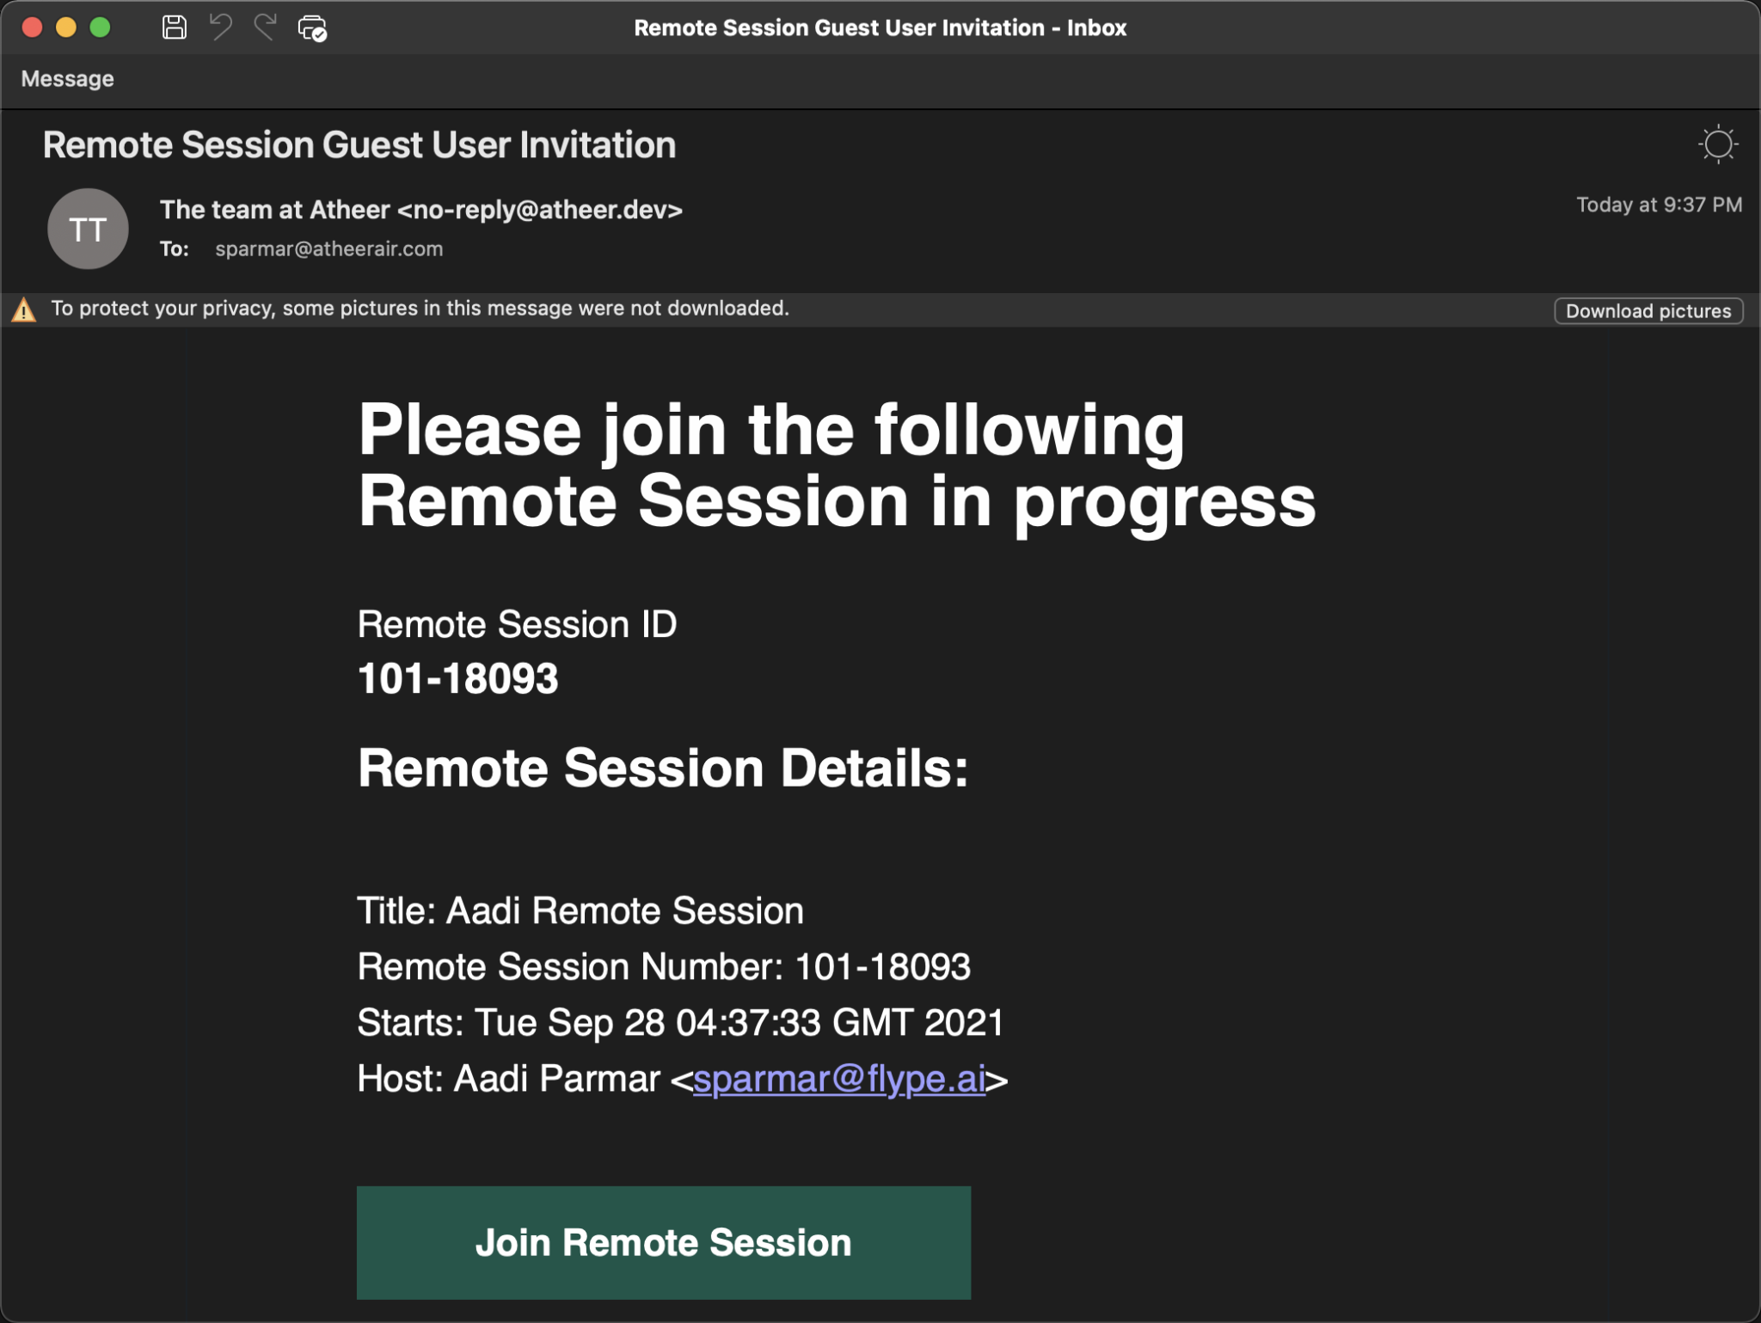The height and width of the screenshot is (1323, 1761).
Task: Click the Redo arrow icon
Action: 266,28
